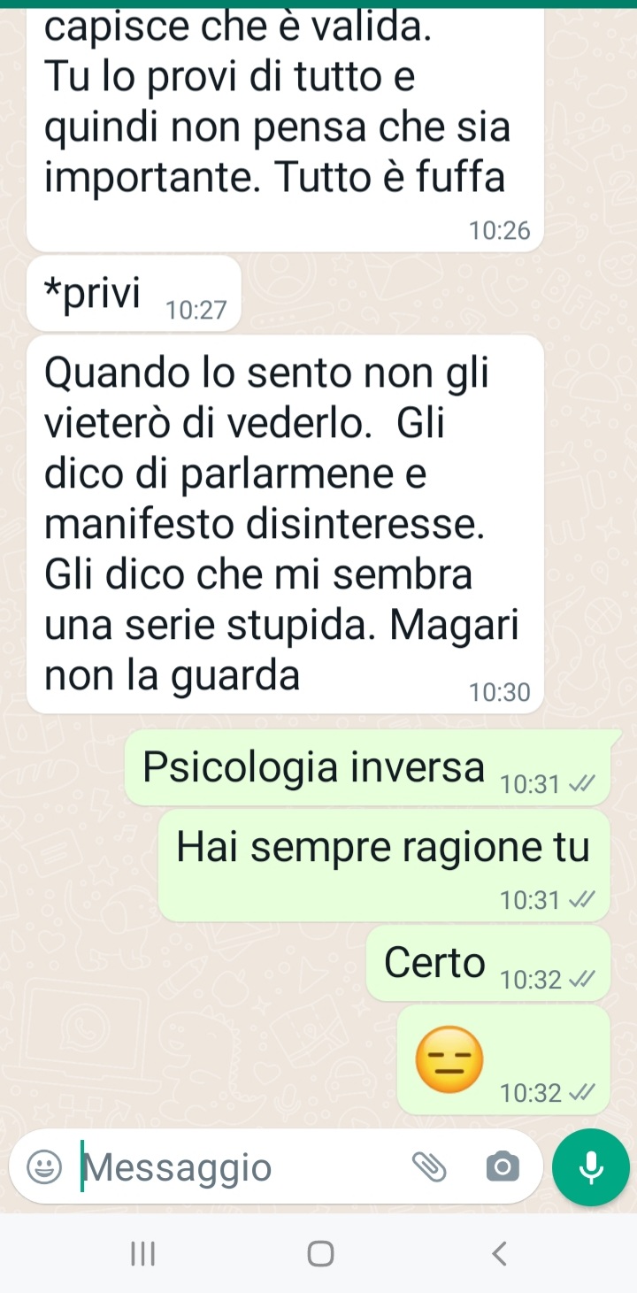The width and height of the screenshot is (637, 1293).
Task: Tap the 10:26 timestamp of top message
Action: (x=501, y=231)
